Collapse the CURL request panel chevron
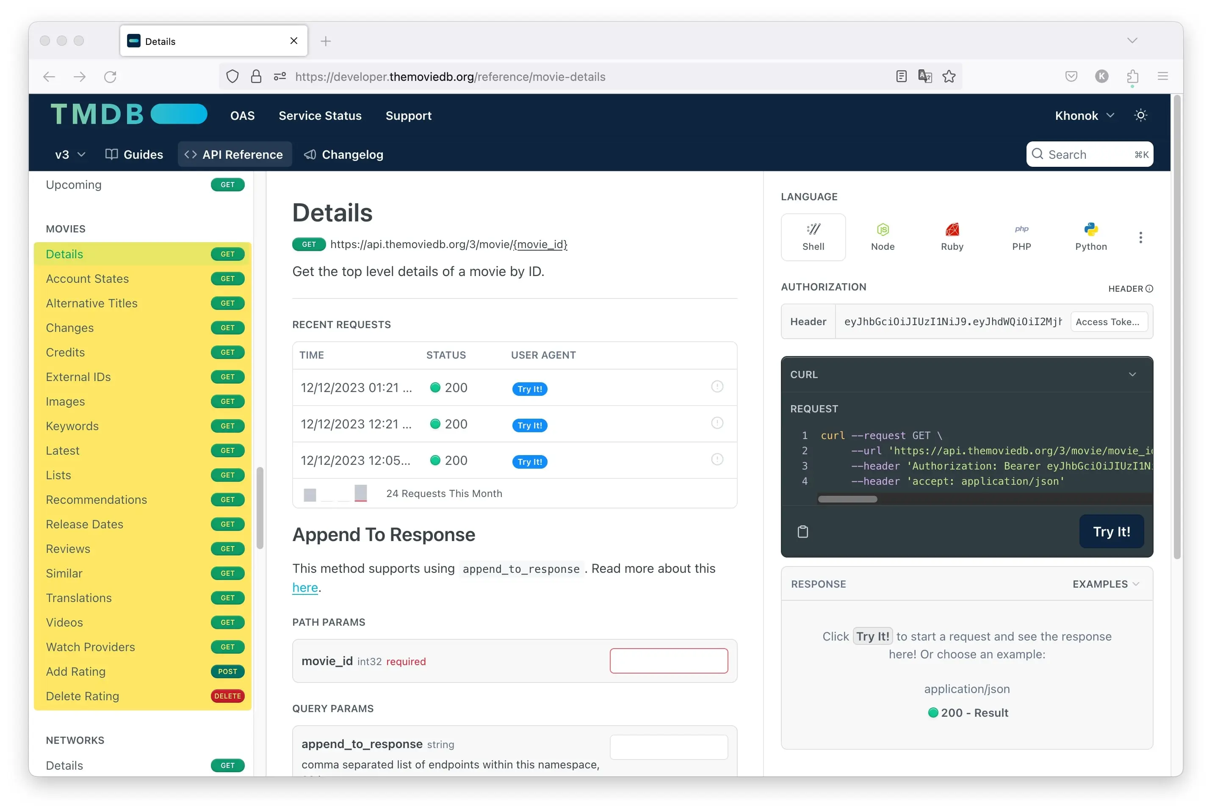1212x812 pixels. 1132,374
